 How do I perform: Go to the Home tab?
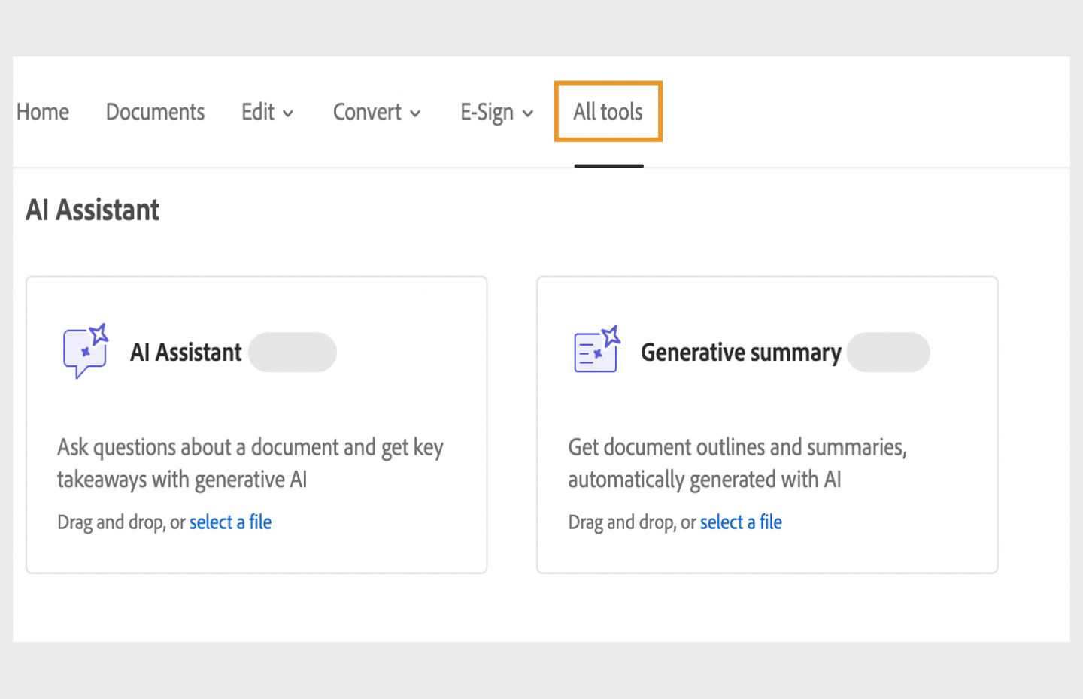pyautogui.click(x=43, y=112)
